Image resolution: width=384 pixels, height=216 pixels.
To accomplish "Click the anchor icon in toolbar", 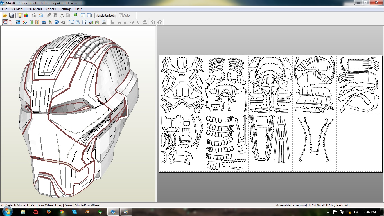I will (62, 15).
